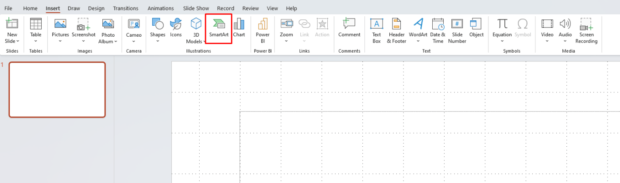Open the Shapes gallery dropdown
This screenshot has width=620, height=183.
point(158,41)
